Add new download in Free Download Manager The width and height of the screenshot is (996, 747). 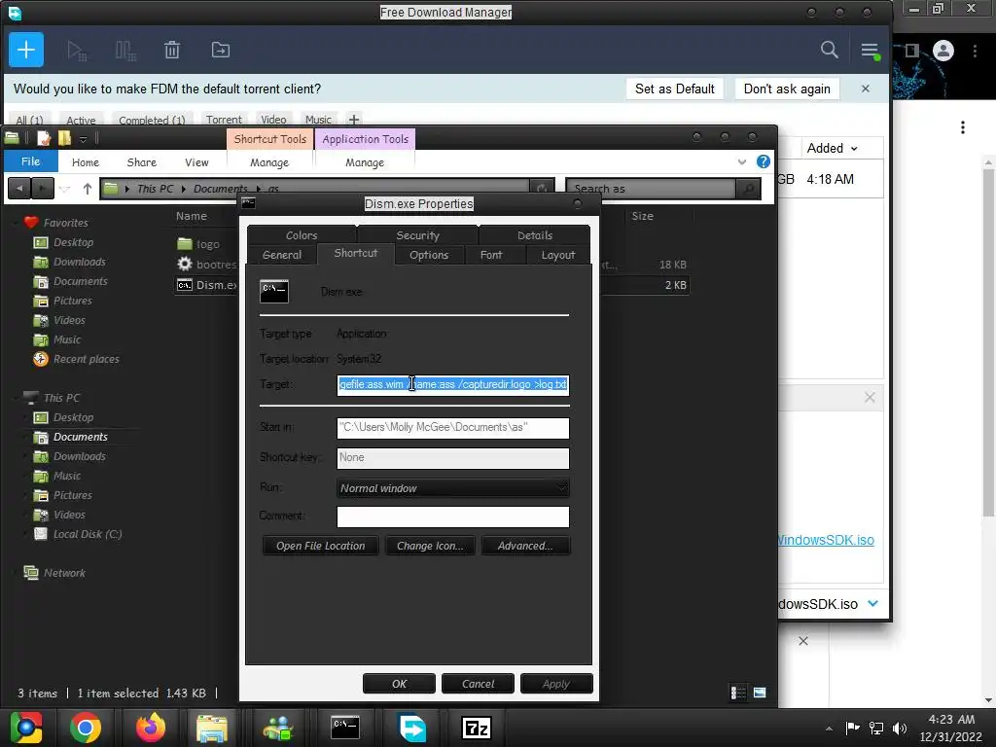click(26, 50)
